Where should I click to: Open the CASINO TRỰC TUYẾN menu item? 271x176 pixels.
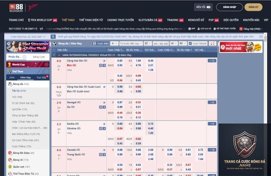[x=121, y=20]
